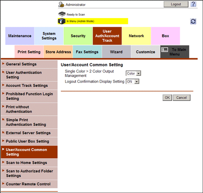Go to the Security tab

click(78, 36)
